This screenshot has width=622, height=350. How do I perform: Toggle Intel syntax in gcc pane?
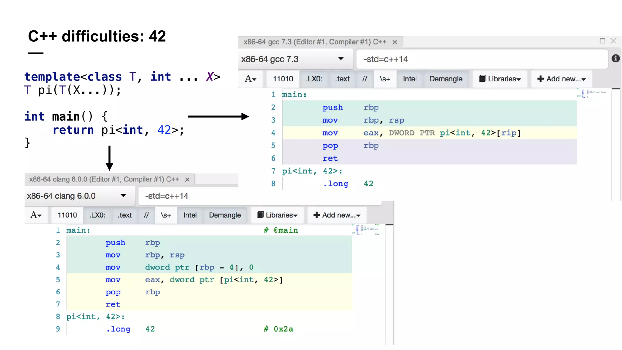[x=410, y=79]
